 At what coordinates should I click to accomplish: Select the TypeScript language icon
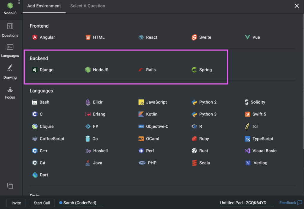click(x=248, y=139)
